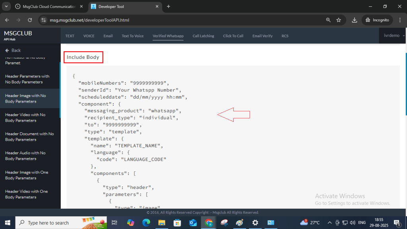
Task: Open the Windows Start menu
Action: (8, 223)
